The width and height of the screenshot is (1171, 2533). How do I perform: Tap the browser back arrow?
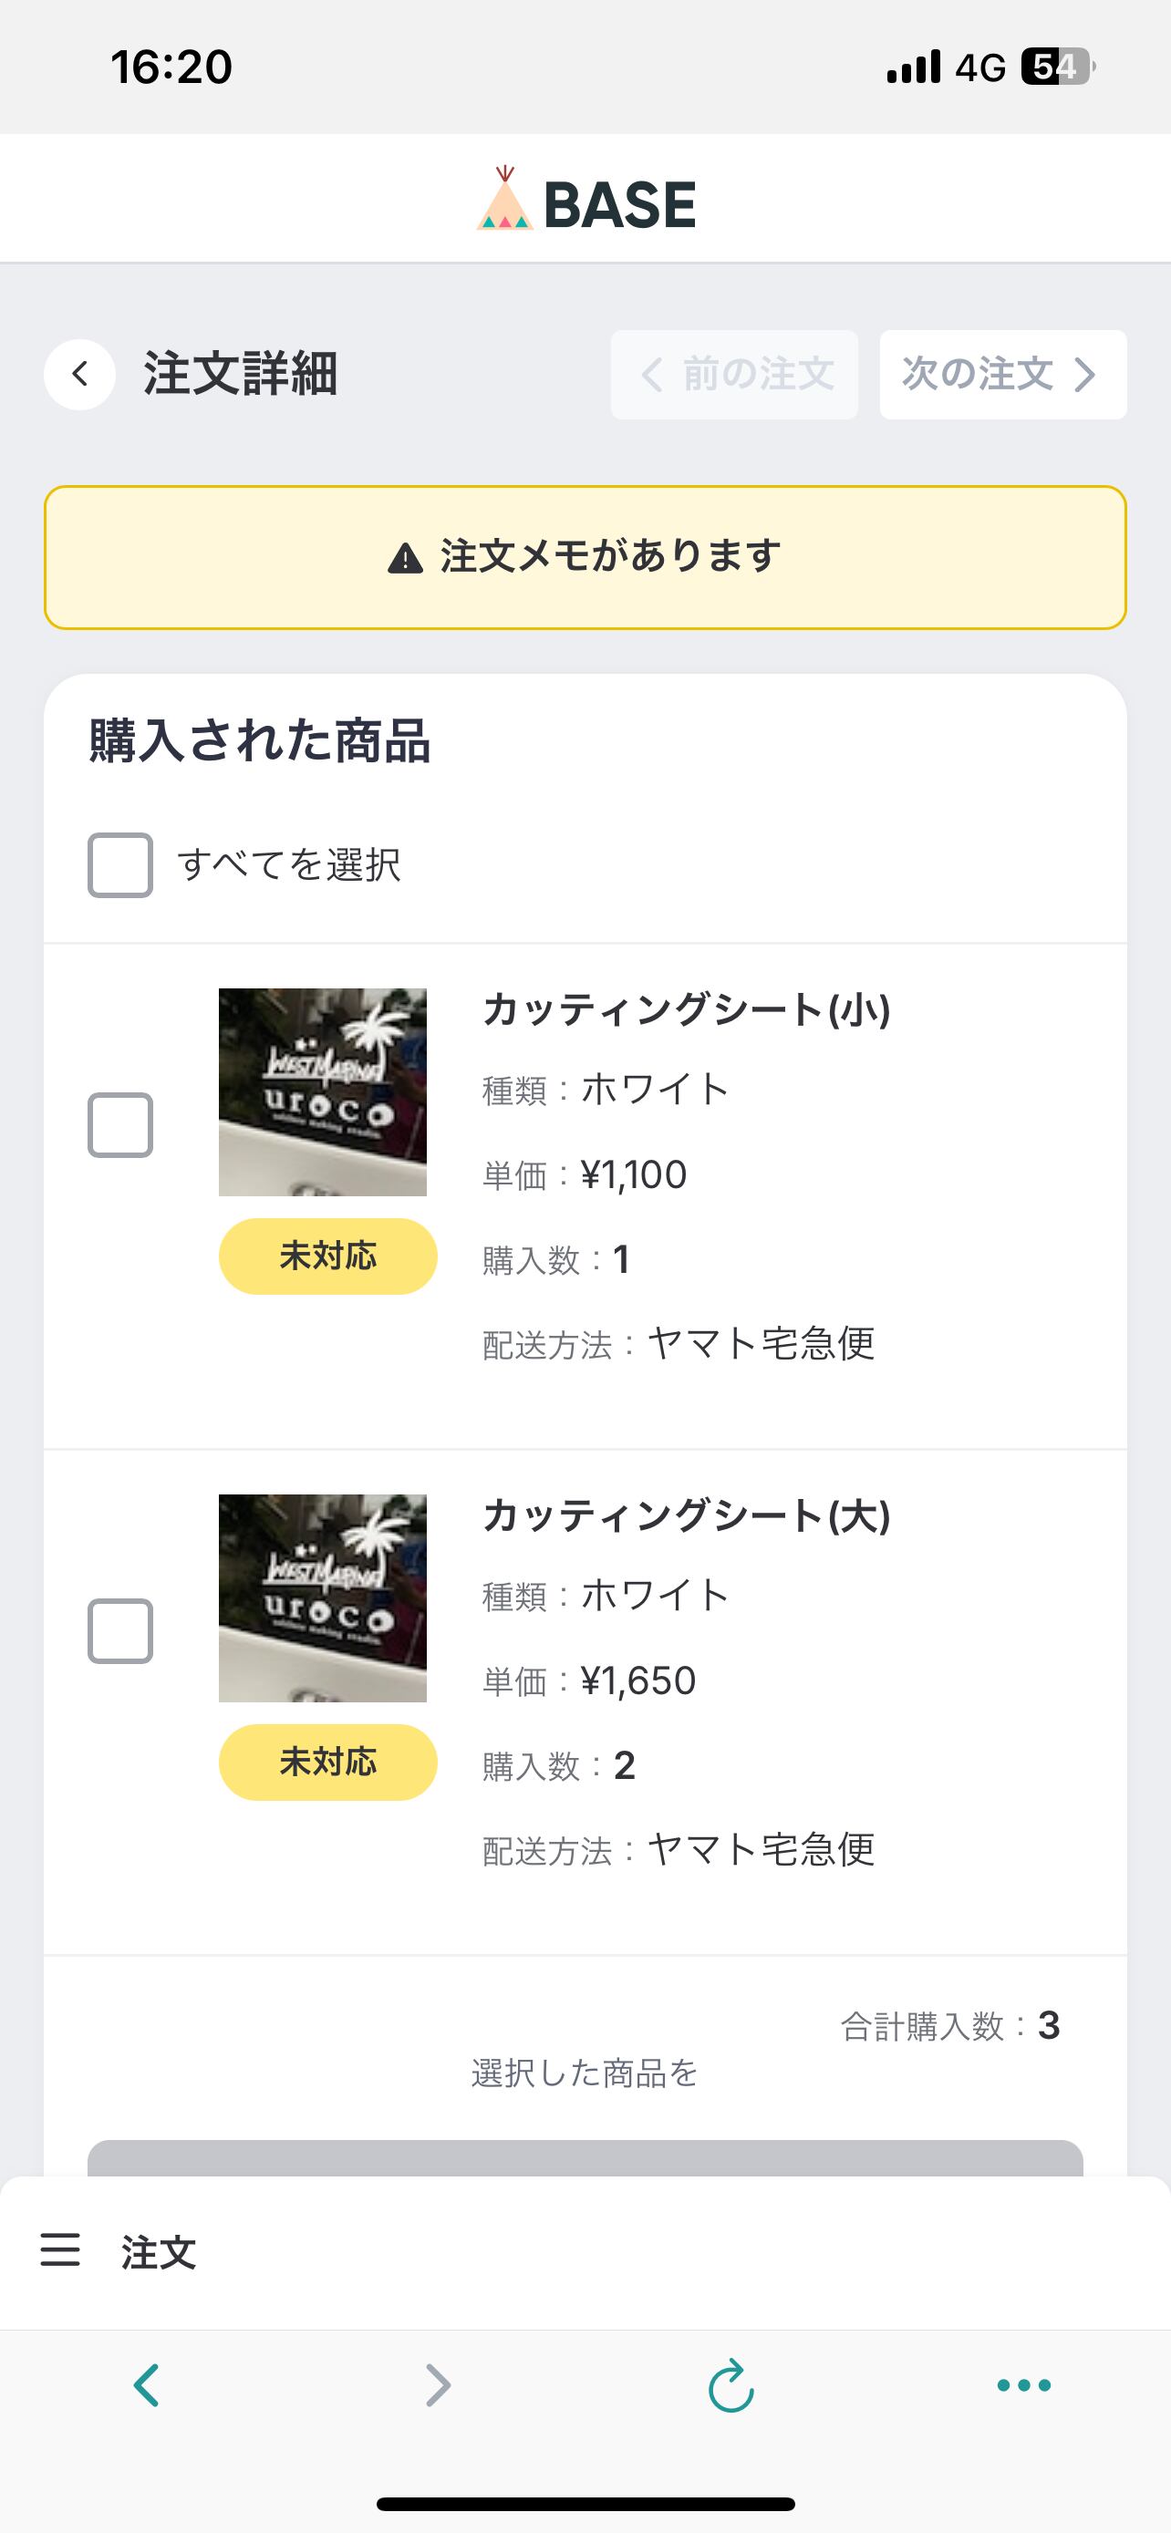pyautogui.click(x=147, y=2384)
